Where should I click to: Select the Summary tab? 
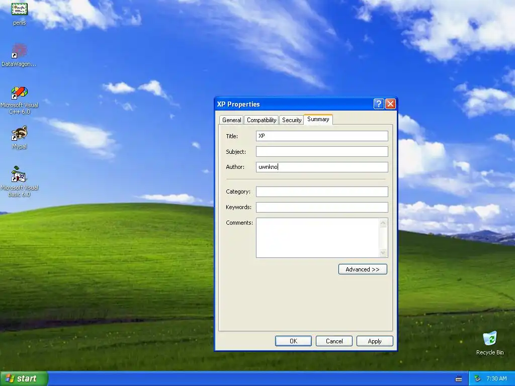pyautogui.click(x=318, y=119)
